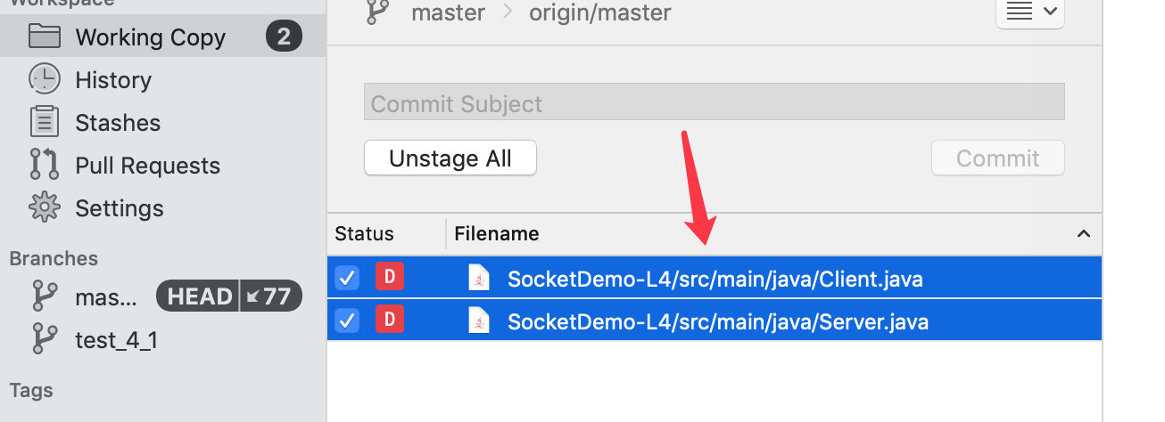Viewport: 1165px width, 422px height.
Task: Open the Working Copy folder icon
Action: (x=44, y=37)
